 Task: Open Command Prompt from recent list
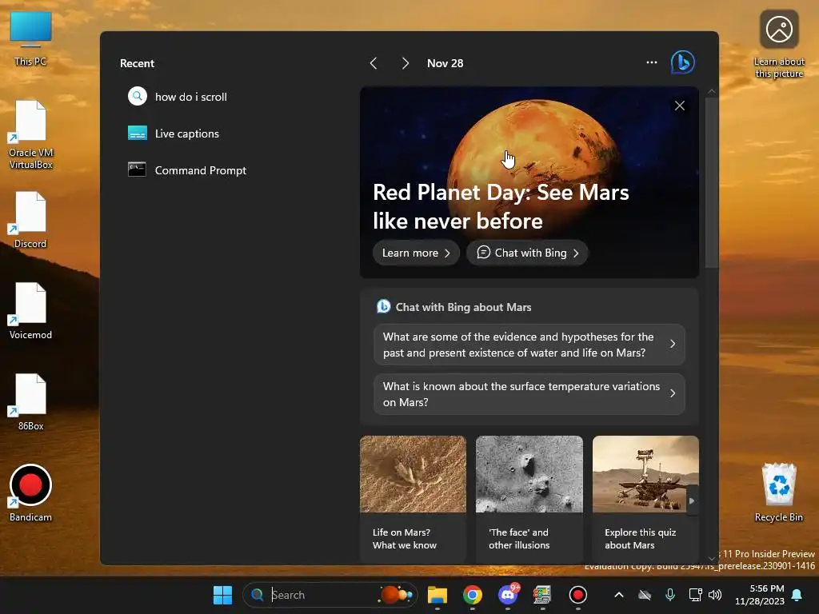pyautogui.click(x=201, y=170)
